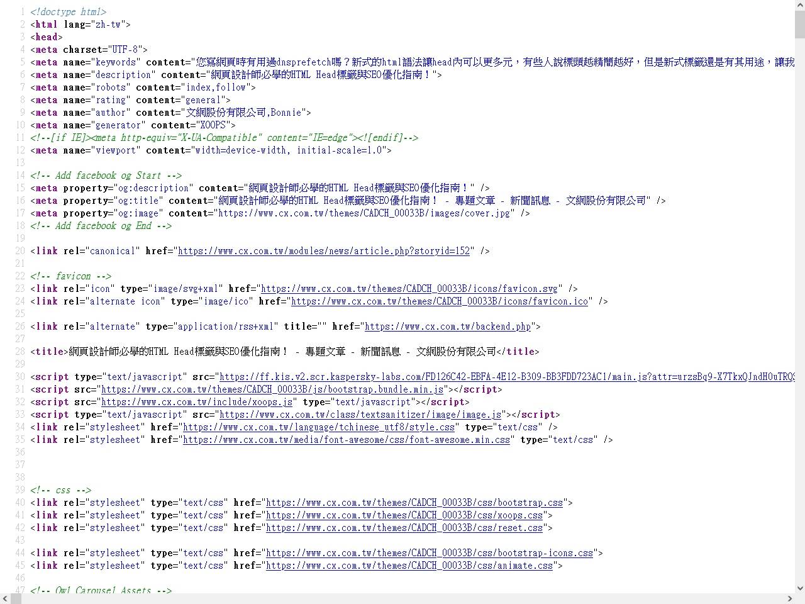Open the favicon.ico alternate icon link
Image resolution: width=805 pixels, height=604 pixels.
440,301
